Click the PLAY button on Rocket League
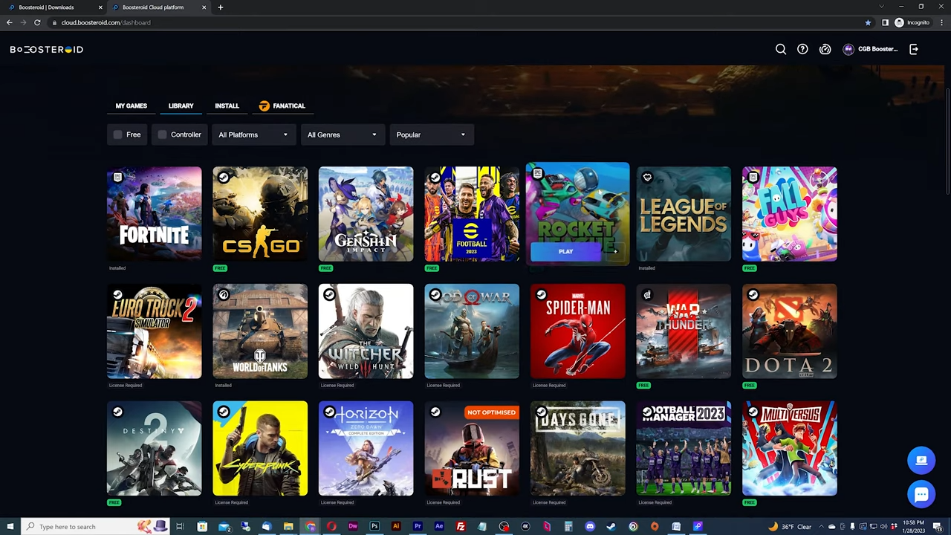 [x=566, y=252]
